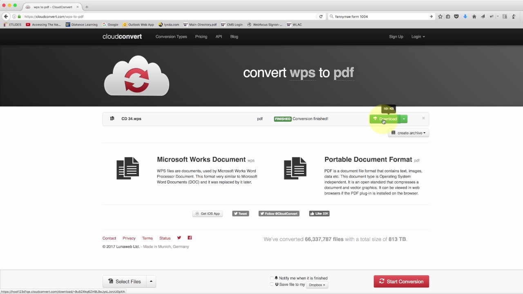This screenshot has height=294, width=523.
Task: Open the new tab plus button
Action: pos(87,7)
